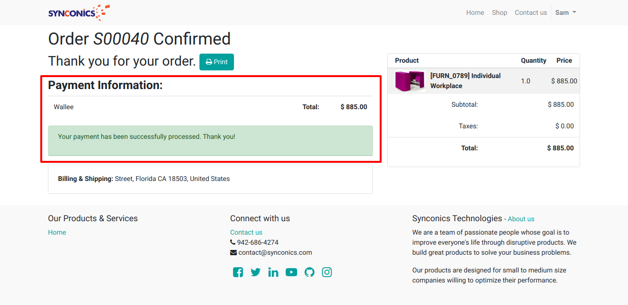Image resolution: width=628 pixels, height=305 pixels.
Task: Open the LinkedIn social icon
Action: coord(273,272)
